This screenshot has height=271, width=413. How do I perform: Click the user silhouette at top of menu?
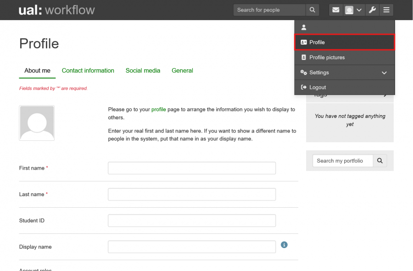tap(304, 27)
